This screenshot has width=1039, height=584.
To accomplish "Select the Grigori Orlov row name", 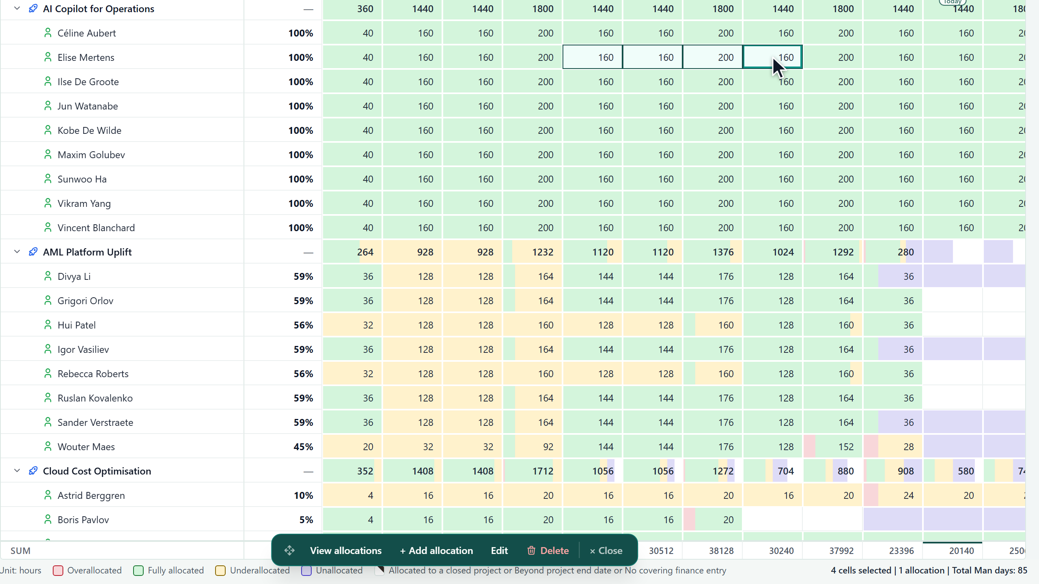I will 85,301.
